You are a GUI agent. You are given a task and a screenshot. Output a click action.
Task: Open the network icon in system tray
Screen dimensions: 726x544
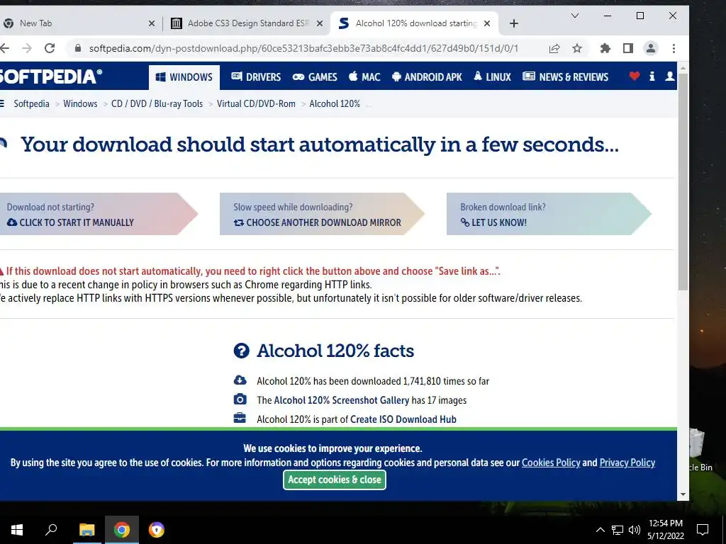click(618, 530)
